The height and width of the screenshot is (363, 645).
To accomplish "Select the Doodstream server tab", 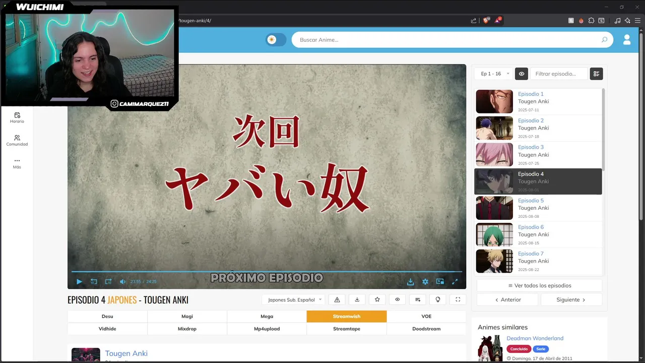I will click(426, 329).
